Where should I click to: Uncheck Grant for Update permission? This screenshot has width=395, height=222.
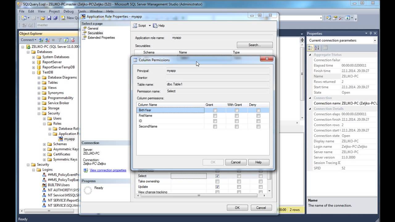click(x=217, y=187)
